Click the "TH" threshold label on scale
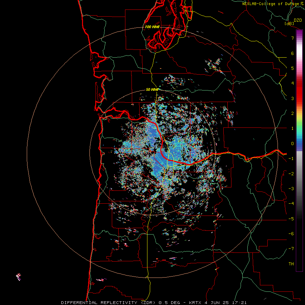This screenshot has height=305, width=305. click(x=291, y=264)
